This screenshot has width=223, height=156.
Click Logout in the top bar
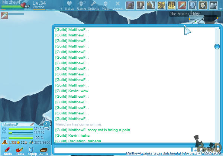(x=117, y=5)
